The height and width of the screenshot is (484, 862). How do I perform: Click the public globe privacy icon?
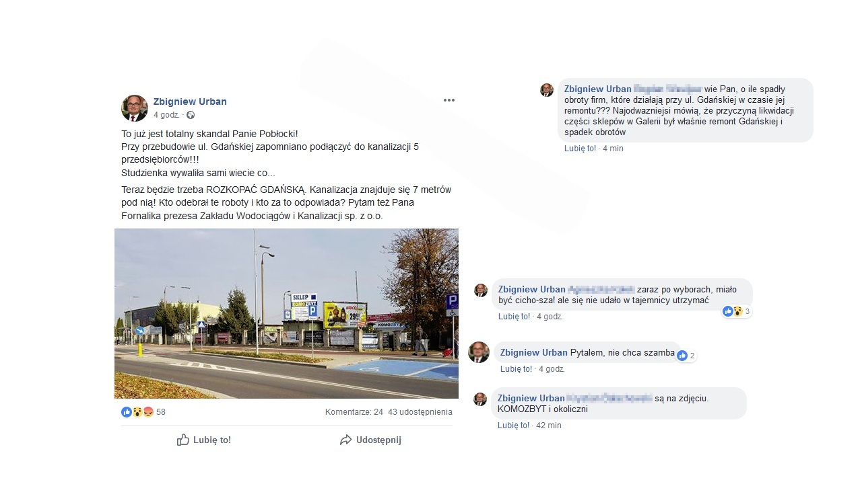[191, 115]
